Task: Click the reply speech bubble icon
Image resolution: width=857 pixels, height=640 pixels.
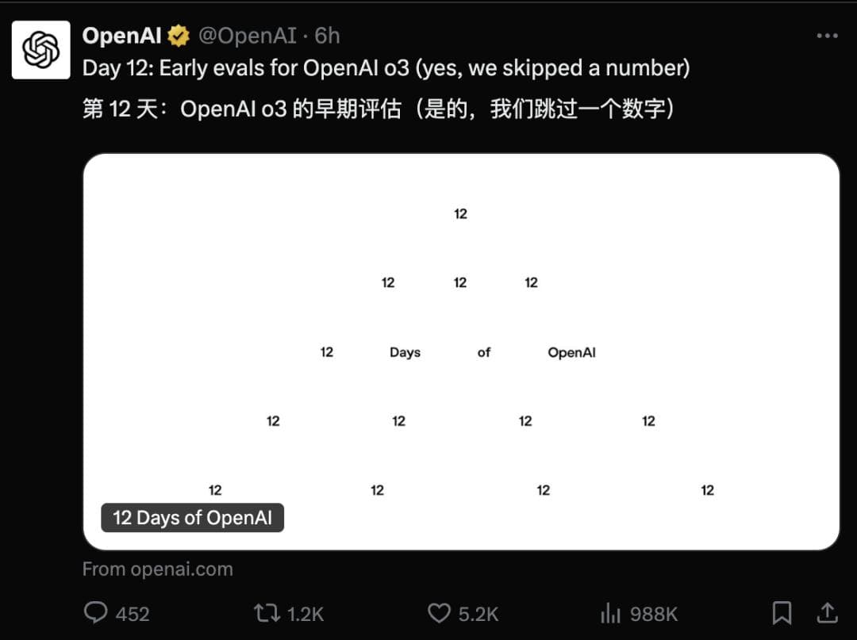Action: pyautogui.click(x=96, y=613)
